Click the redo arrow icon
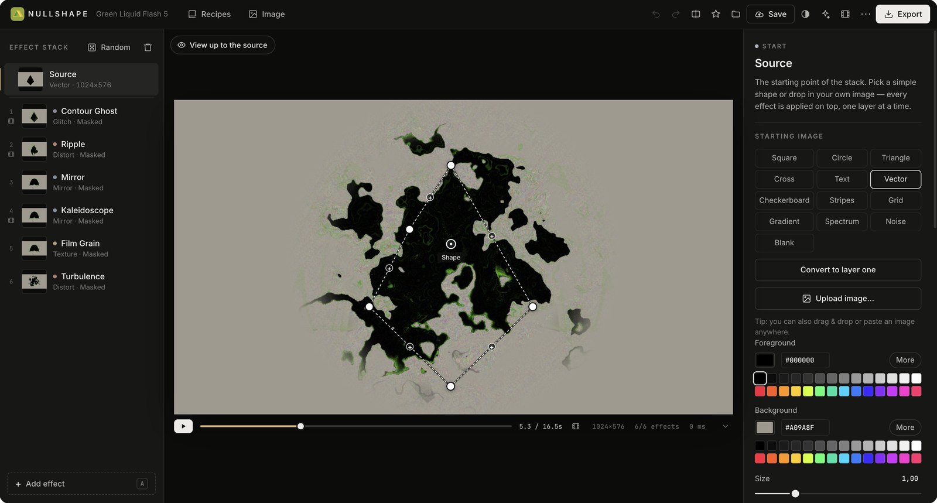Screen dimensions: 937x503 tap(676, 14)
